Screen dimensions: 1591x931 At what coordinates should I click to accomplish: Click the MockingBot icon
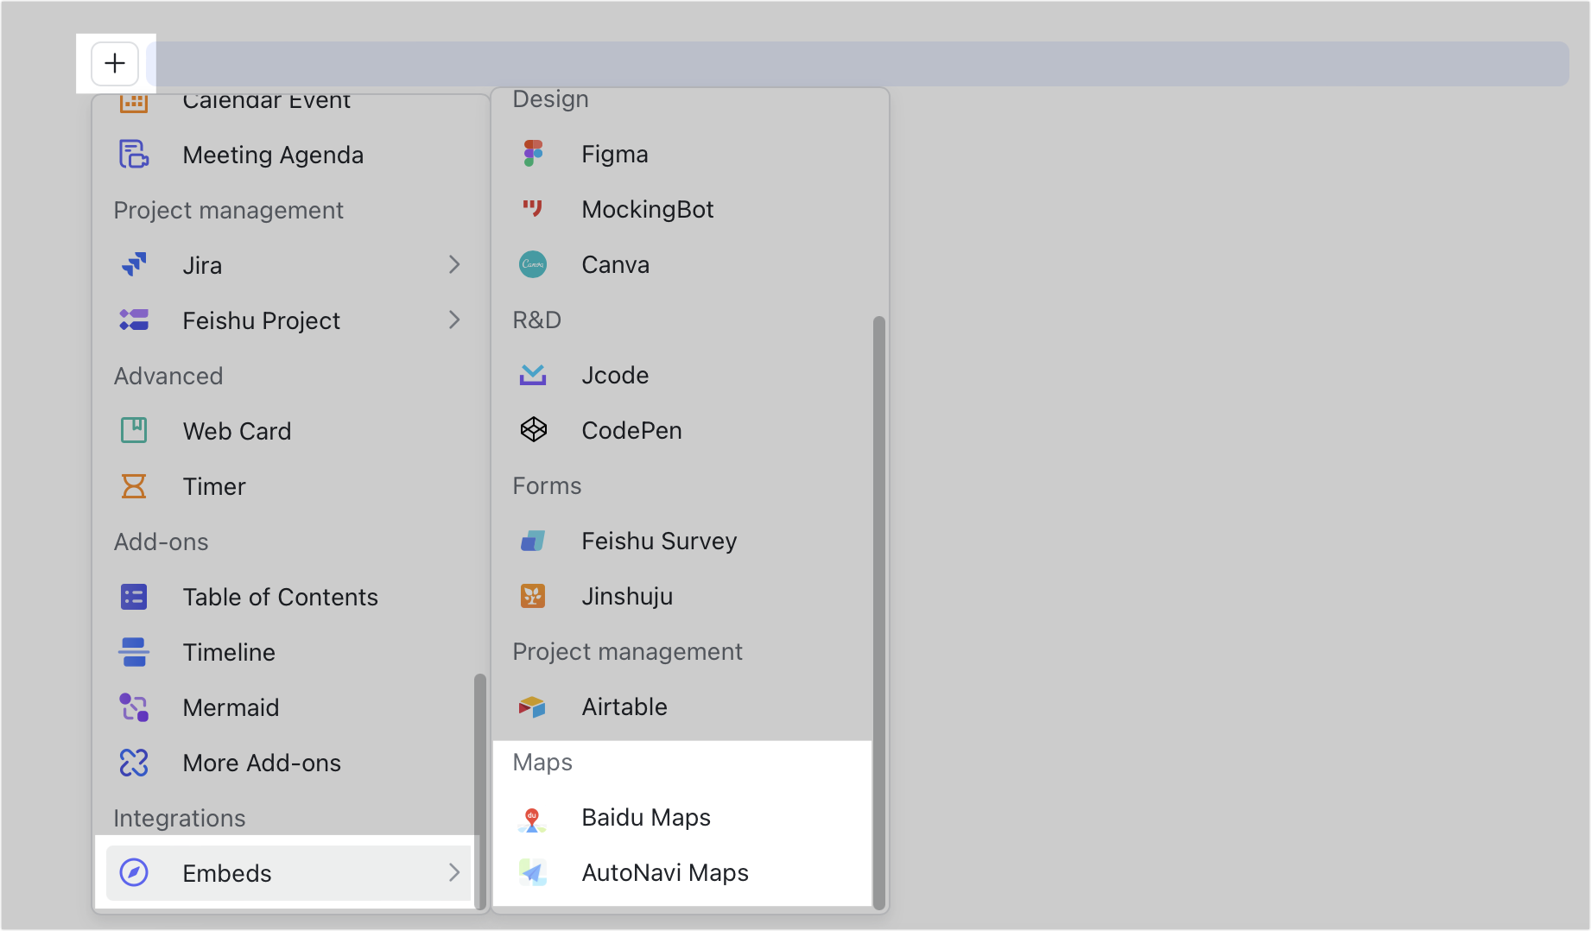[533, 208]
